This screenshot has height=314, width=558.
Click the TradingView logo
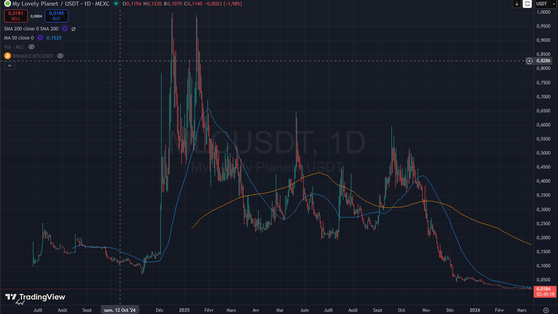(x=35, y=297)
